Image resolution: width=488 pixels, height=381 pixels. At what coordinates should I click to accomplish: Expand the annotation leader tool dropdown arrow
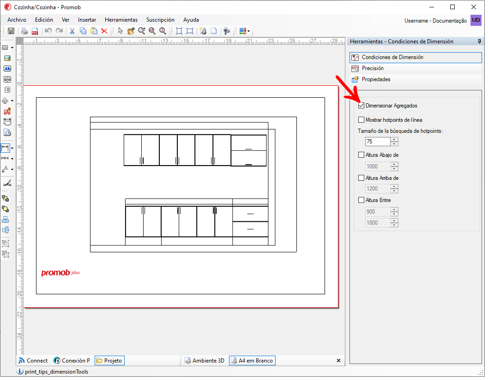[x=12, y=170]
